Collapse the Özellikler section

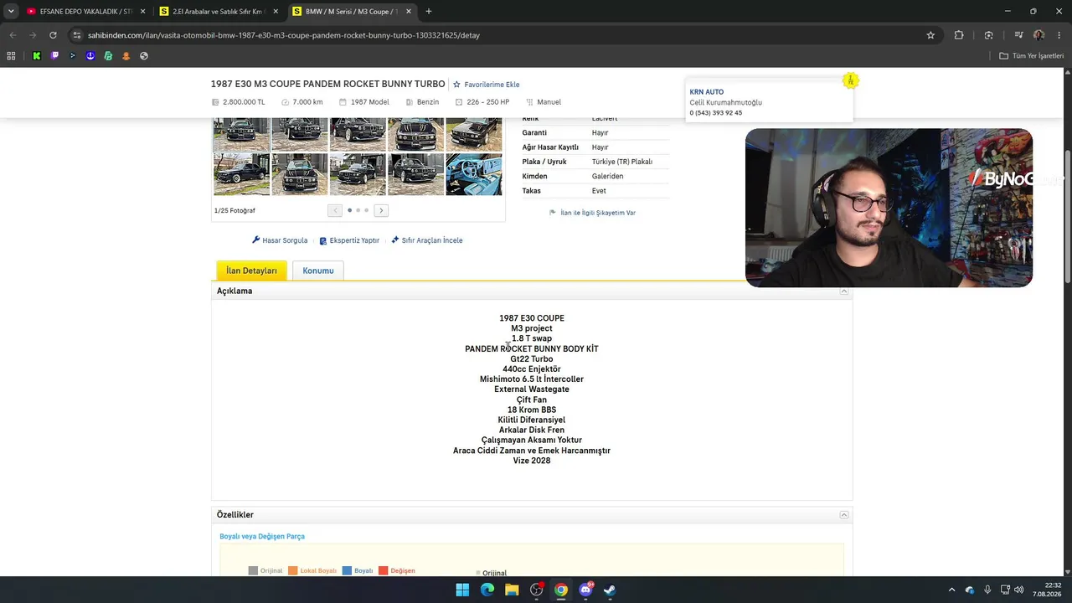coord(844,515)
